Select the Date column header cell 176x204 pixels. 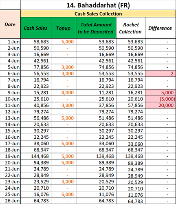(x=10, y=24)
